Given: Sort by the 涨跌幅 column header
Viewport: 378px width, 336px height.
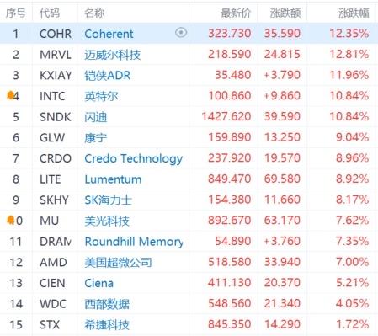Looking at the screenshot, I should [354, 13].
